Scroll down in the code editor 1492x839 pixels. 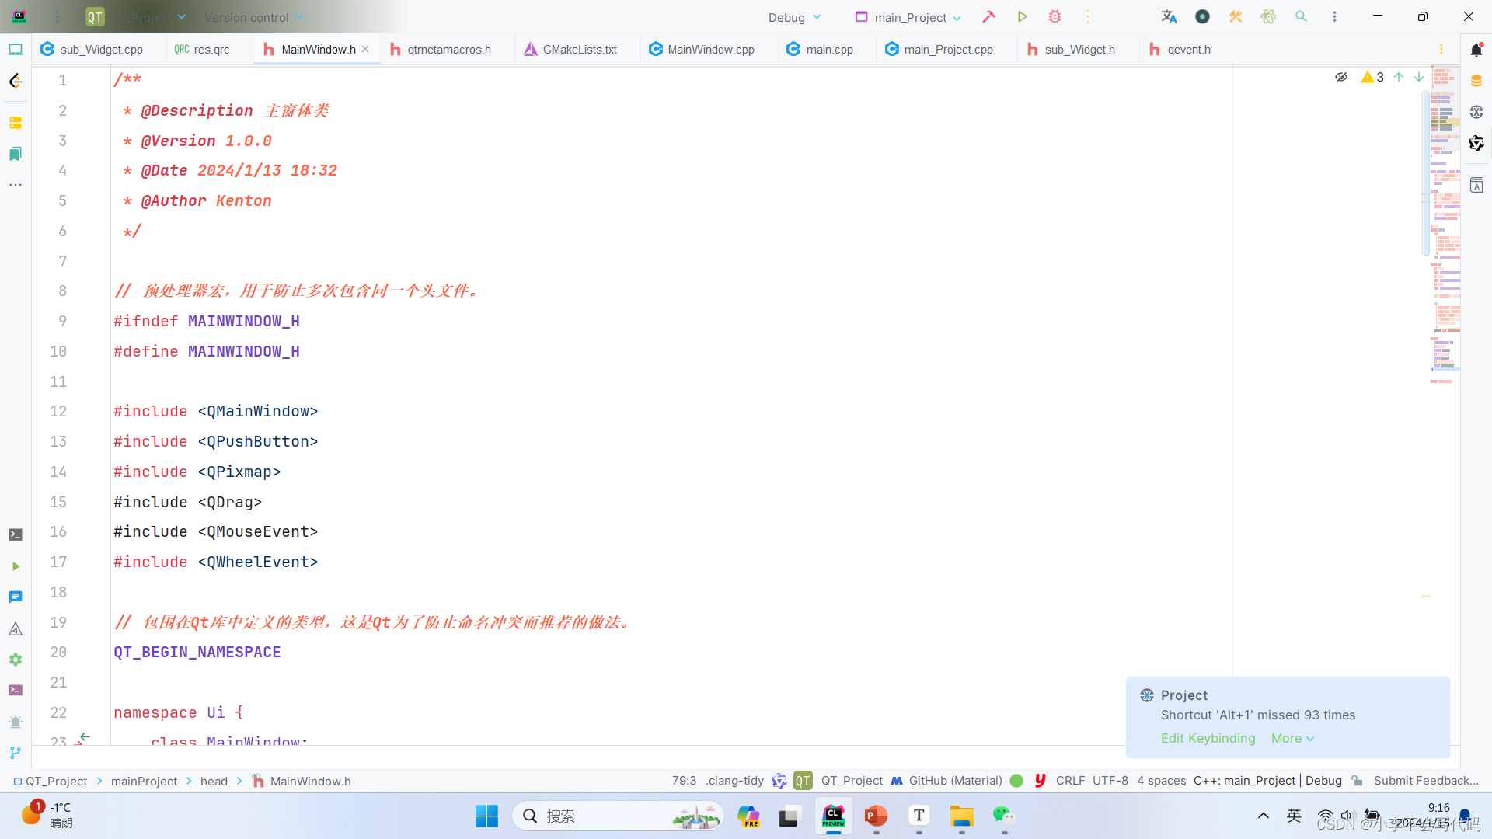(x=1419, y=77)
